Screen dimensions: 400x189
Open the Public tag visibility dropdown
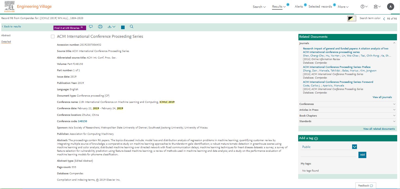[354, 147]
